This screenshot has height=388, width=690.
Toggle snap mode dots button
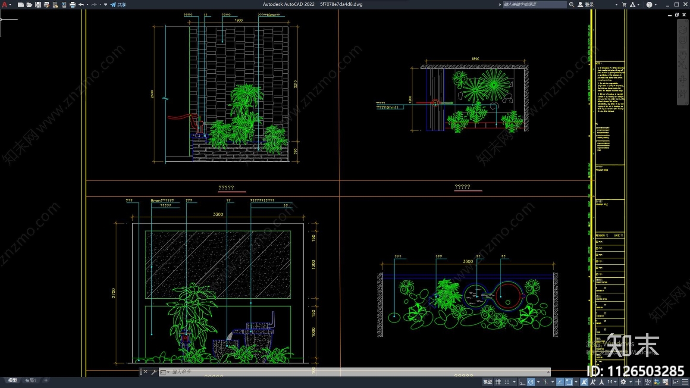coord(507,382)
